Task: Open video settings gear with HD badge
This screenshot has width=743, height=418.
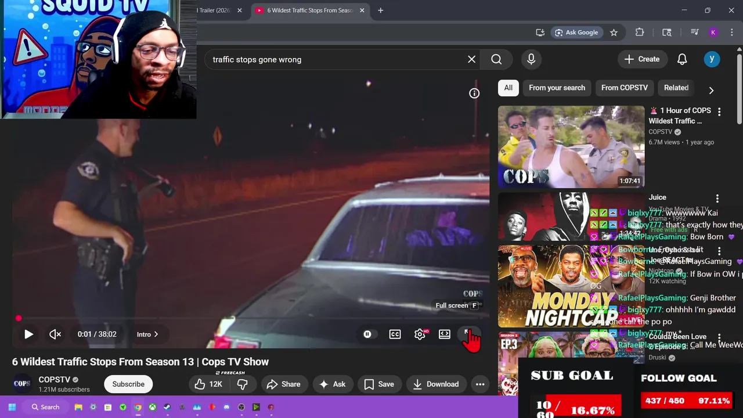Action: coord(420,334)
